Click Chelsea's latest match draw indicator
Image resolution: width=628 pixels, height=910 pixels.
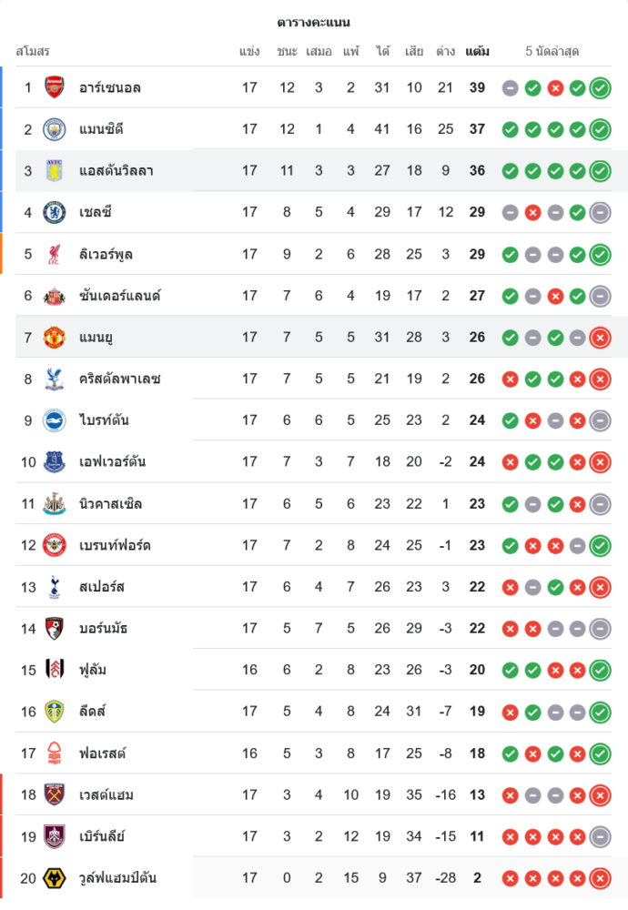tap(600, 213)
